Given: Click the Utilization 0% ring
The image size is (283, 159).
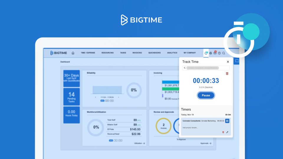Looking at the screenshot, I should (96, 127).
